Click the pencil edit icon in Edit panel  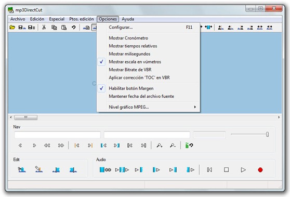click(39, 169)
